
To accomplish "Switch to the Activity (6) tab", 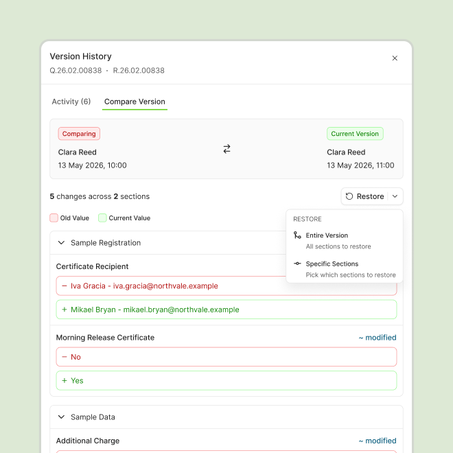I will pyautogui.click(x=71, y=102).
